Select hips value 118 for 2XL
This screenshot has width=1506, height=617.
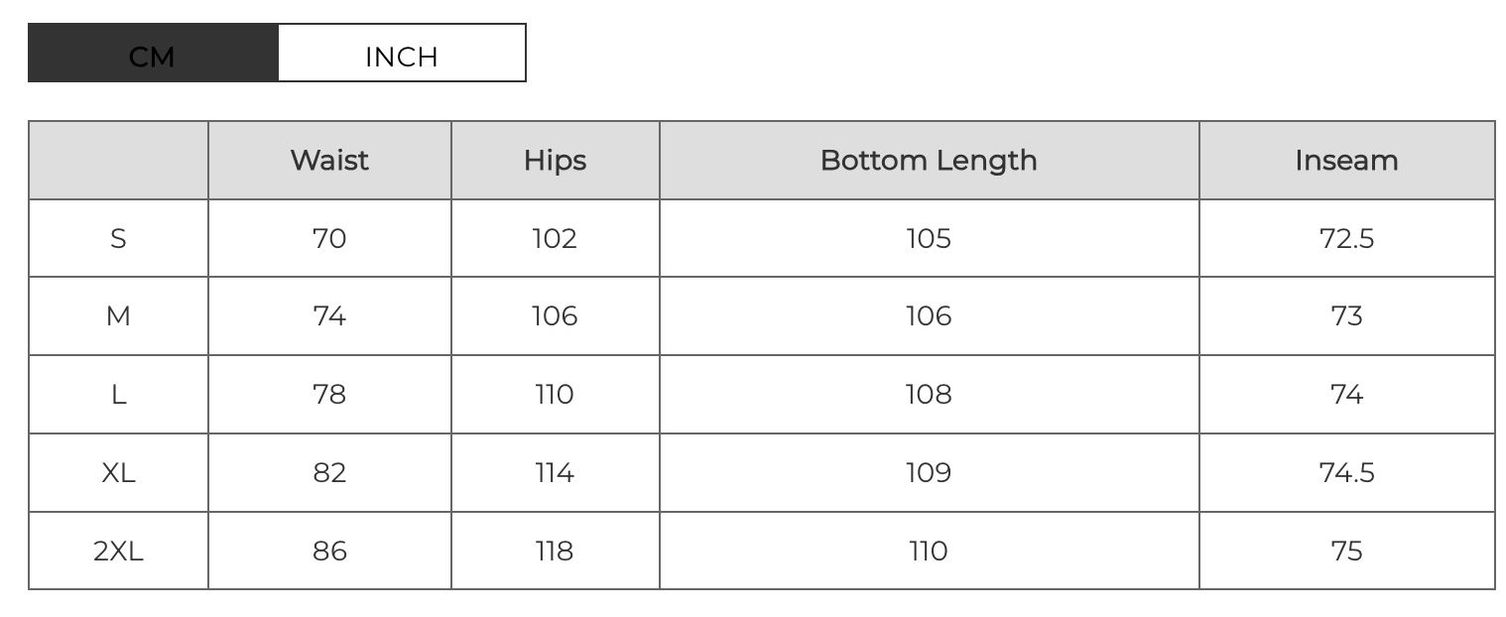[x=555, y=552]
